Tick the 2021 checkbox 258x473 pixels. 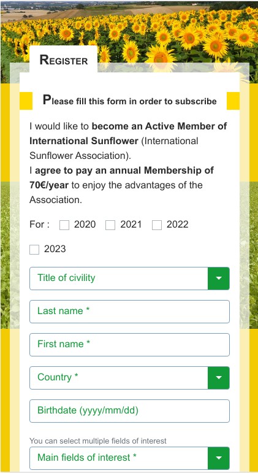[110, 225]
